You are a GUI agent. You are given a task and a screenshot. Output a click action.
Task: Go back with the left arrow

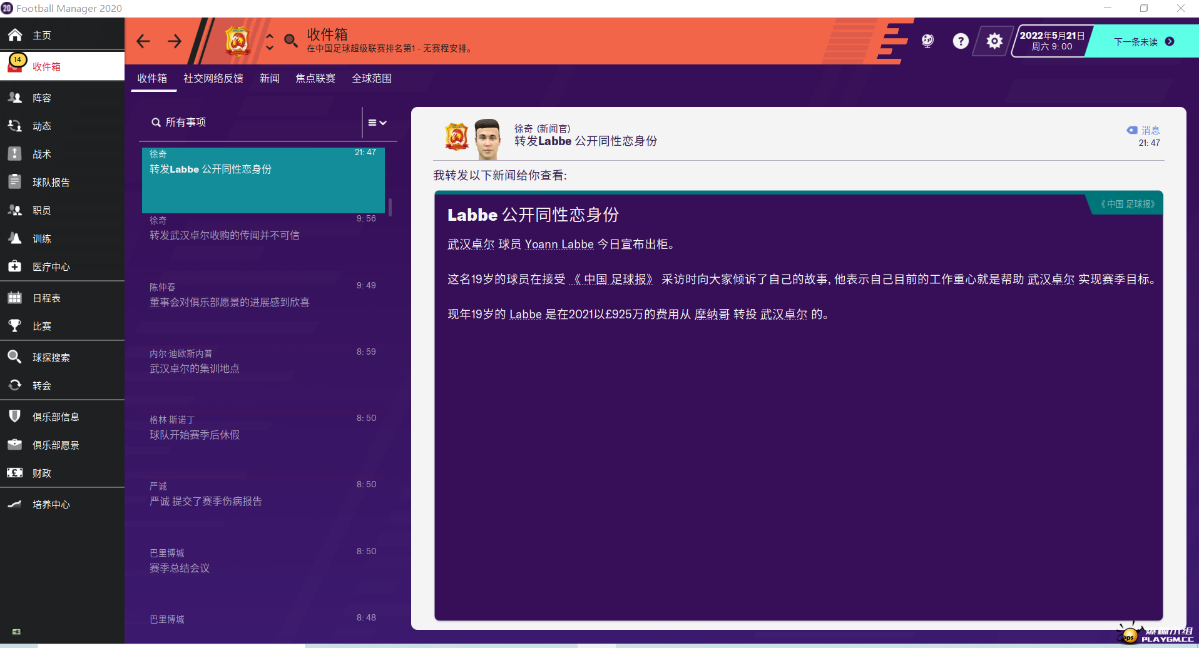coord(143,41)
